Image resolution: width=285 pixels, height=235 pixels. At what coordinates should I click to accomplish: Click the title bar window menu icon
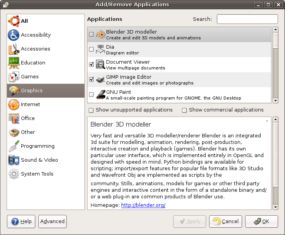click(6, 5)
